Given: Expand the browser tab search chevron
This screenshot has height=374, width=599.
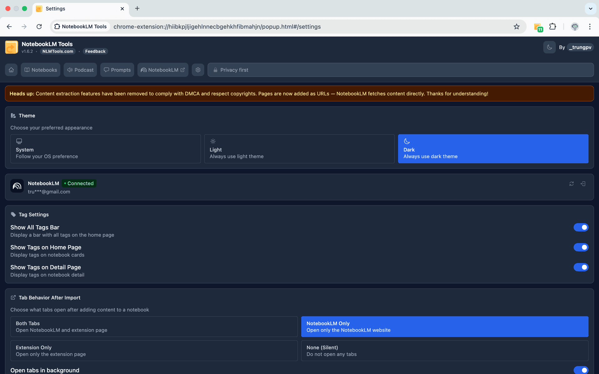Looking at the screenshot, I should (x=590, y=9).
